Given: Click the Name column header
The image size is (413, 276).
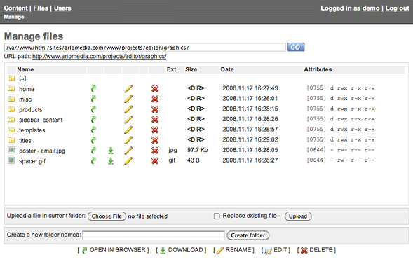Looking at the screenshot, I should 25,69.
